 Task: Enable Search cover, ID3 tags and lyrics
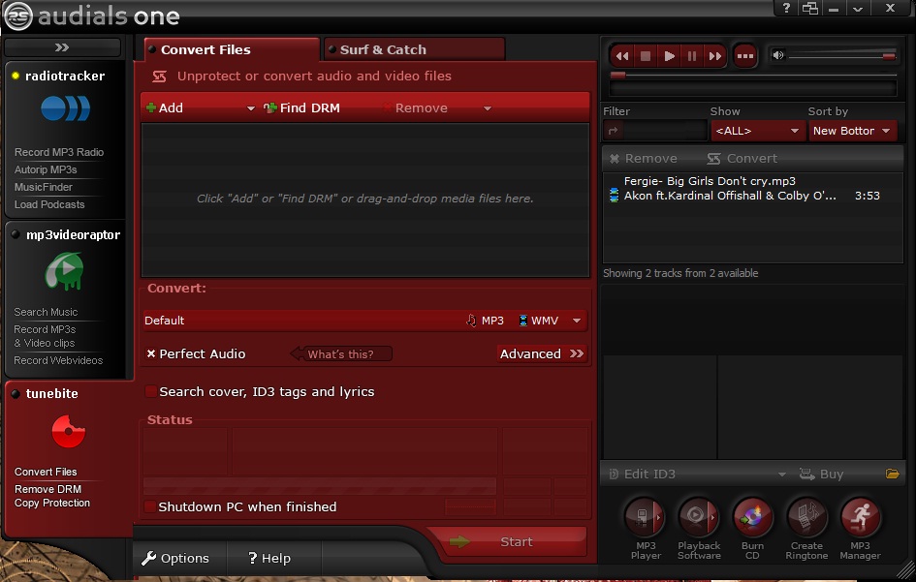pyautogui.click(x=150, y=391)
